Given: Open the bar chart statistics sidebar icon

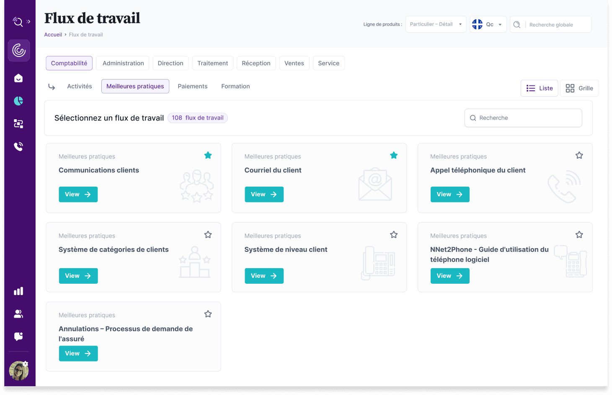Looking at the screenshot, I should click(x=18, y=291).
